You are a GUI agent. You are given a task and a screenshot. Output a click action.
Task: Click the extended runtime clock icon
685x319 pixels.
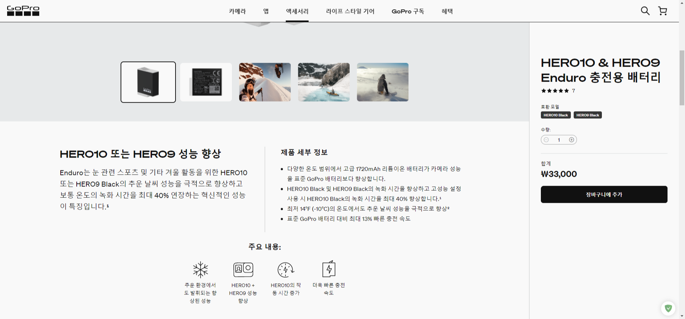pyautogui.click(x=286, y=269)
